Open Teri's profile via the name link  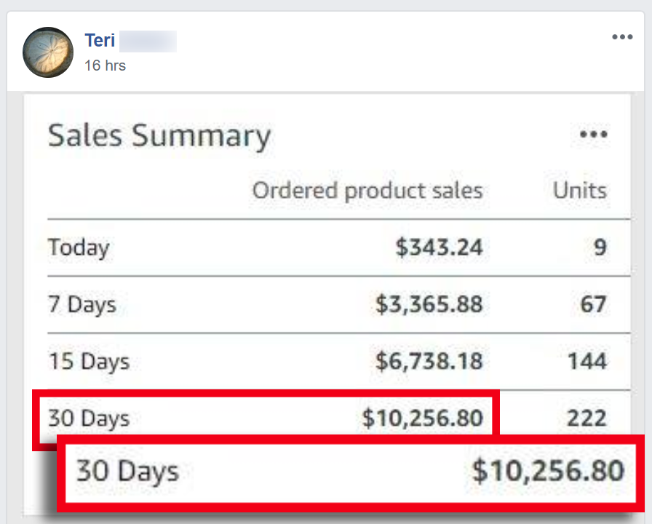(100, 40)
